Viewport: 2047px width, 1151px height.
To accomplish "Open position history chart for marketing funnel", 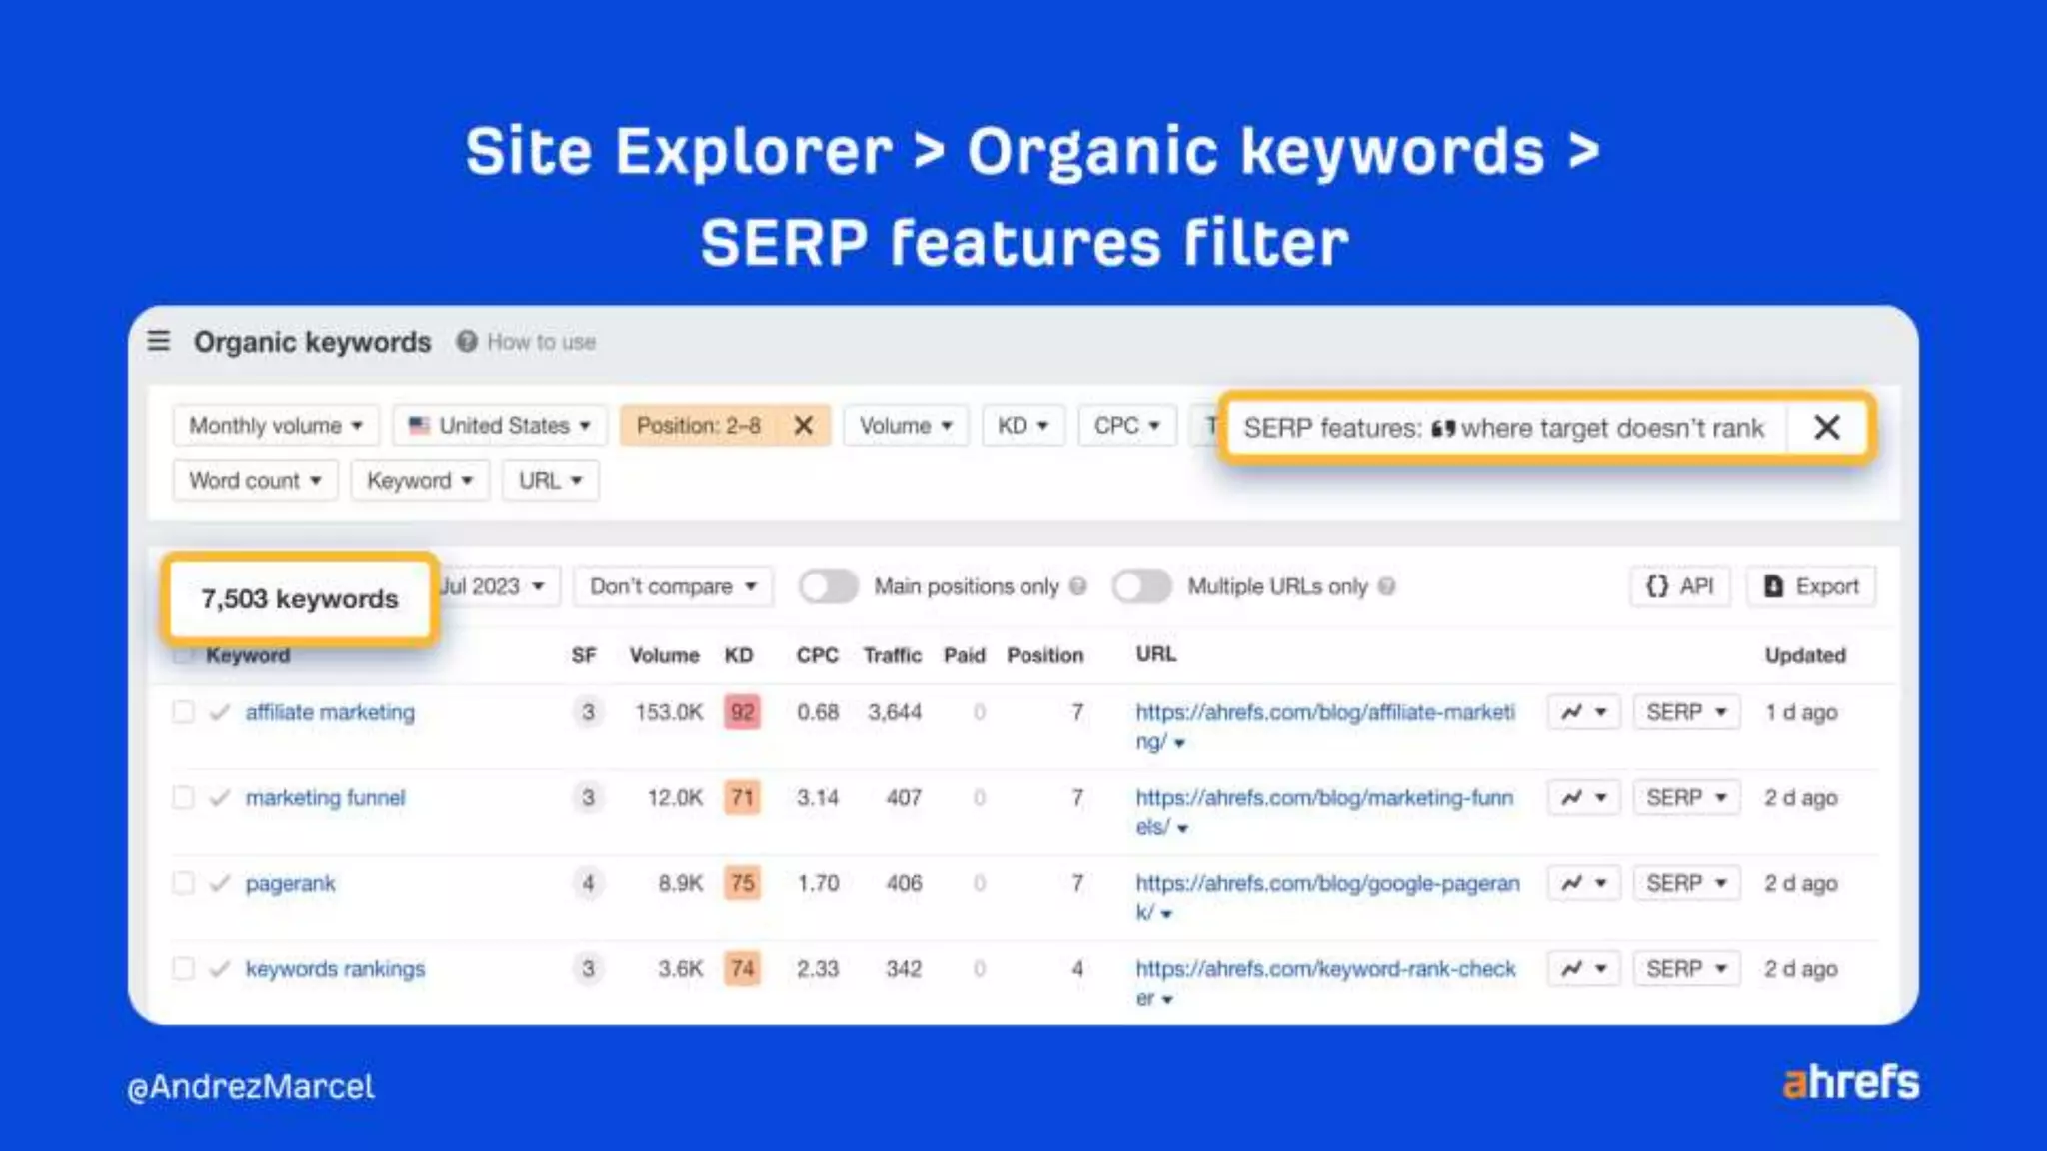I will 1583,797.
